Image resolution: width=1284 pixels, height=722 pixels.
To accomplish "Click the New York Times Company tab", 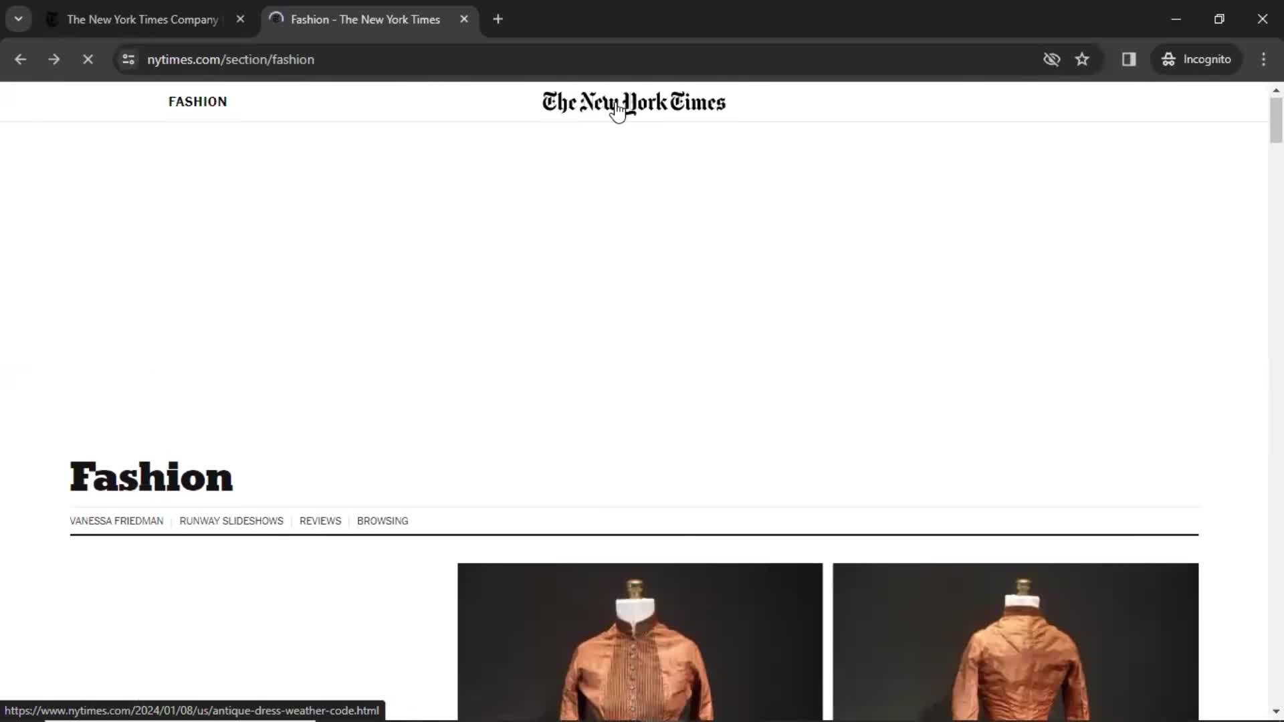I will point(144,19).
